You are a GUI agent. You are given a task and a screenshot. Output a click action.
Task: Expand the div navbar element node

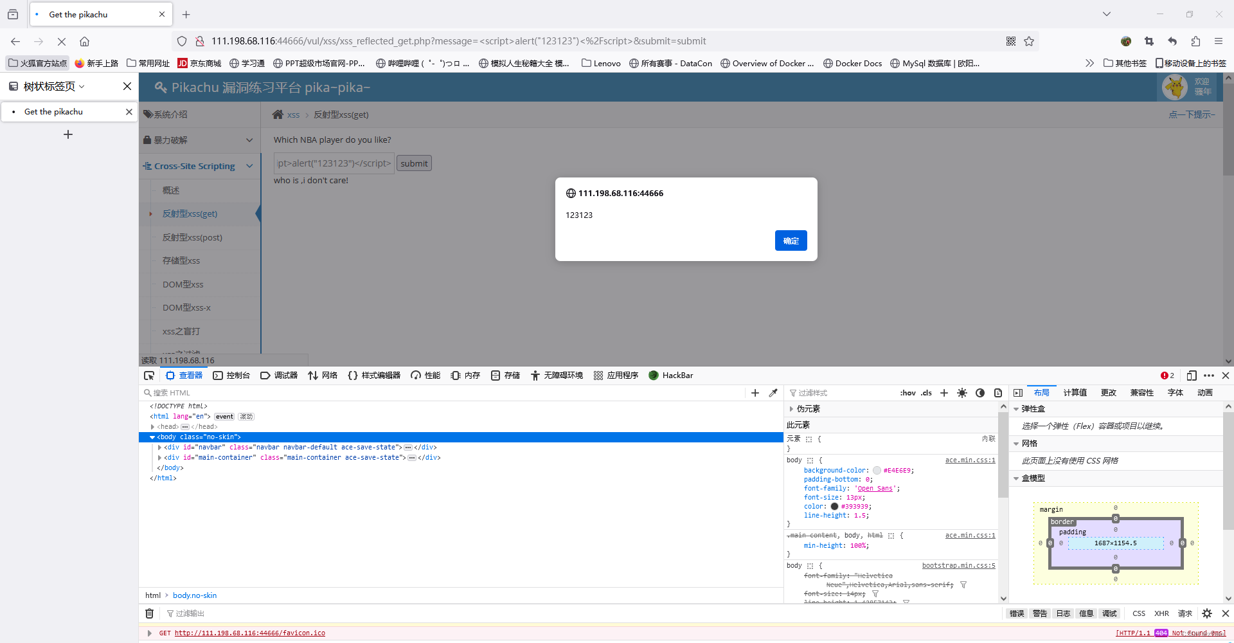click(159, 448)
